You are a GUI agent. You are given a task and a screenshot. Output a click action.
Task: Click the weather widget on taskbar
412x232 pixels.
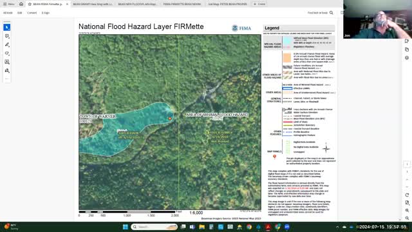click(10, 227)
